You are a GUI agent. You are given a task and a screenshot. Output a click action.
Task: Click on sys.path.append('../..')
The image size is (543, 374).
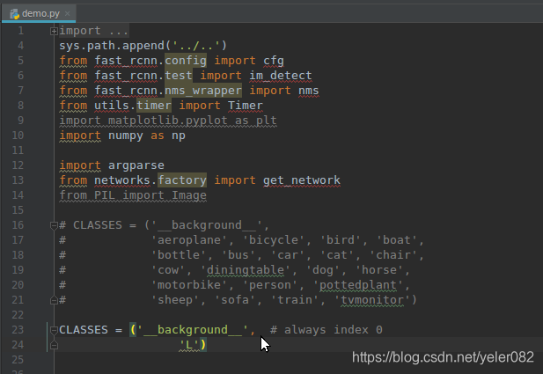[143, 46]
